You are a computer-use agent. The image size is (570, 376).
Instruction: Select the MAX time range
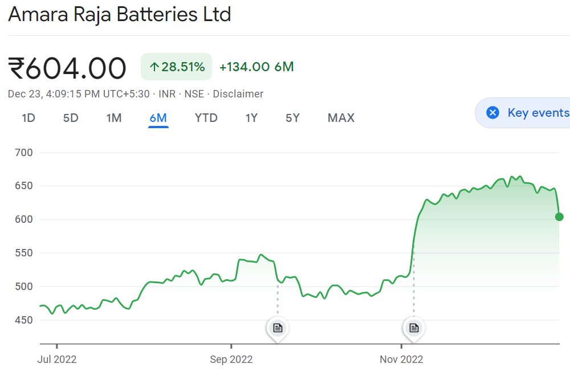click(x=341, y=118)
